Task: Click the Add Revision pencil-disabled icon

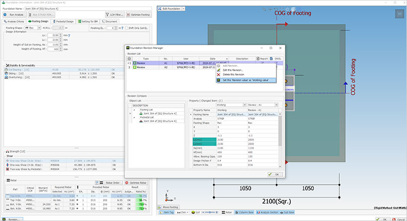Action: click(x=219, y=66)
